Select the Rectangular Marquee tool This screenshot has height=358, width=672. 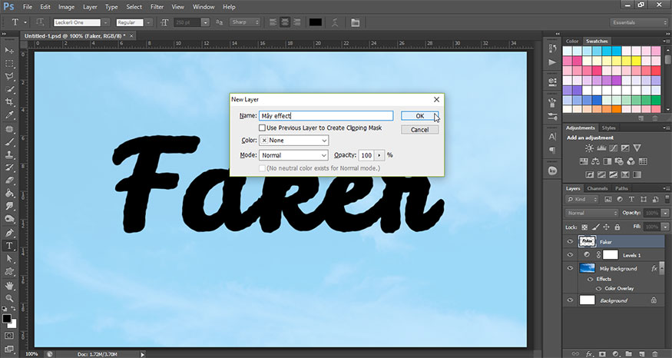pyautogui.click(x=9, y=64)
